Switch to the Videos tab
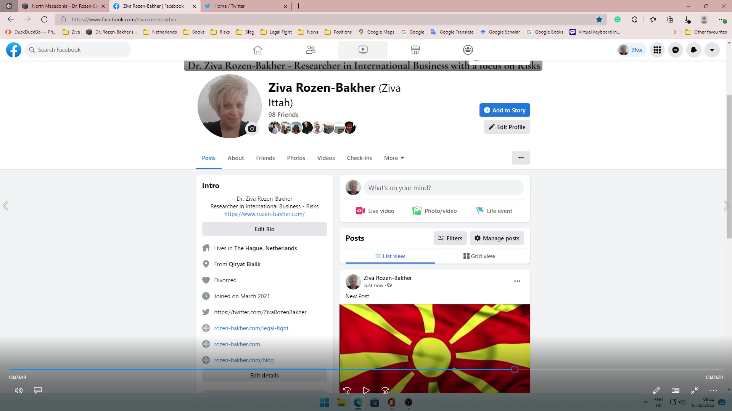Screen dimensions: 732x411 [326, 158]
